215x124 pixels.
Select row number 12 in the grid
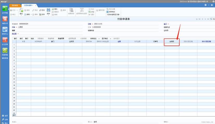pyautogui.click(x=14, y=79)
